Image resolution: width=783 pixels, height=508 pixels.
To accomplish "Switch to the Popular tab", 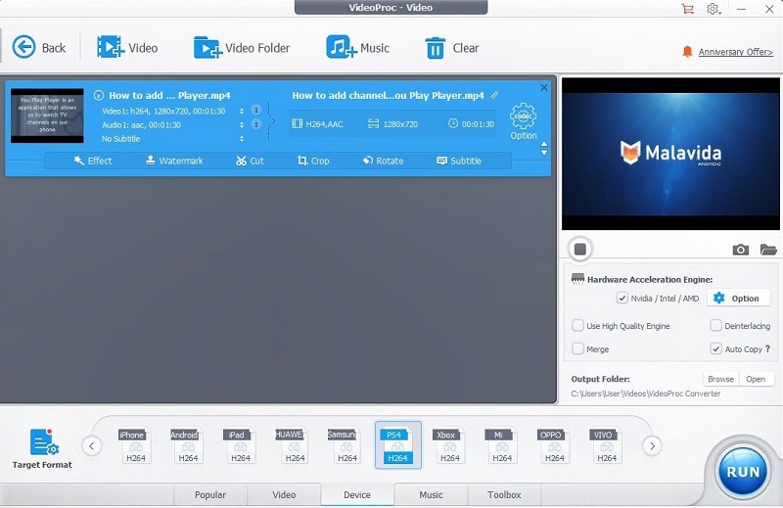I will 210,494.
